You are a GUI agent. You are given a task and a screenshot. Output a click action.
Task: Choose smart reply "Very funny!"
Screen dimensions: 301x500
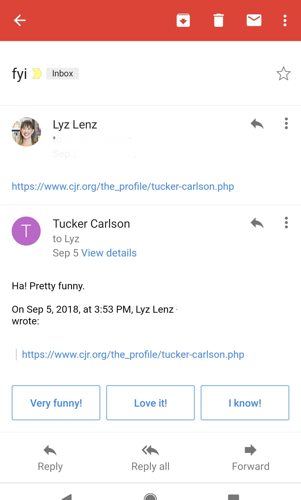coord(56,403)
